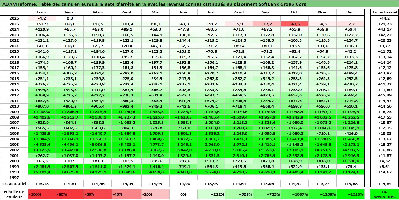Select the 'Juin' column header

(183, 12)
